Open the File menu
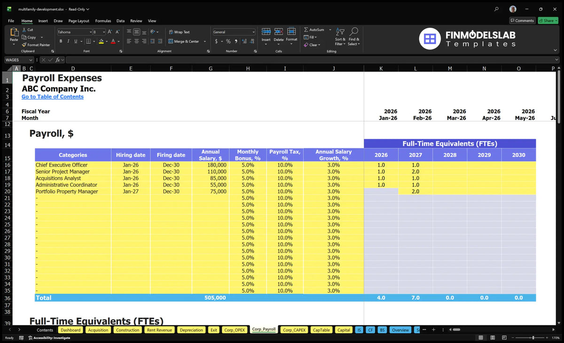 [11, 21]
